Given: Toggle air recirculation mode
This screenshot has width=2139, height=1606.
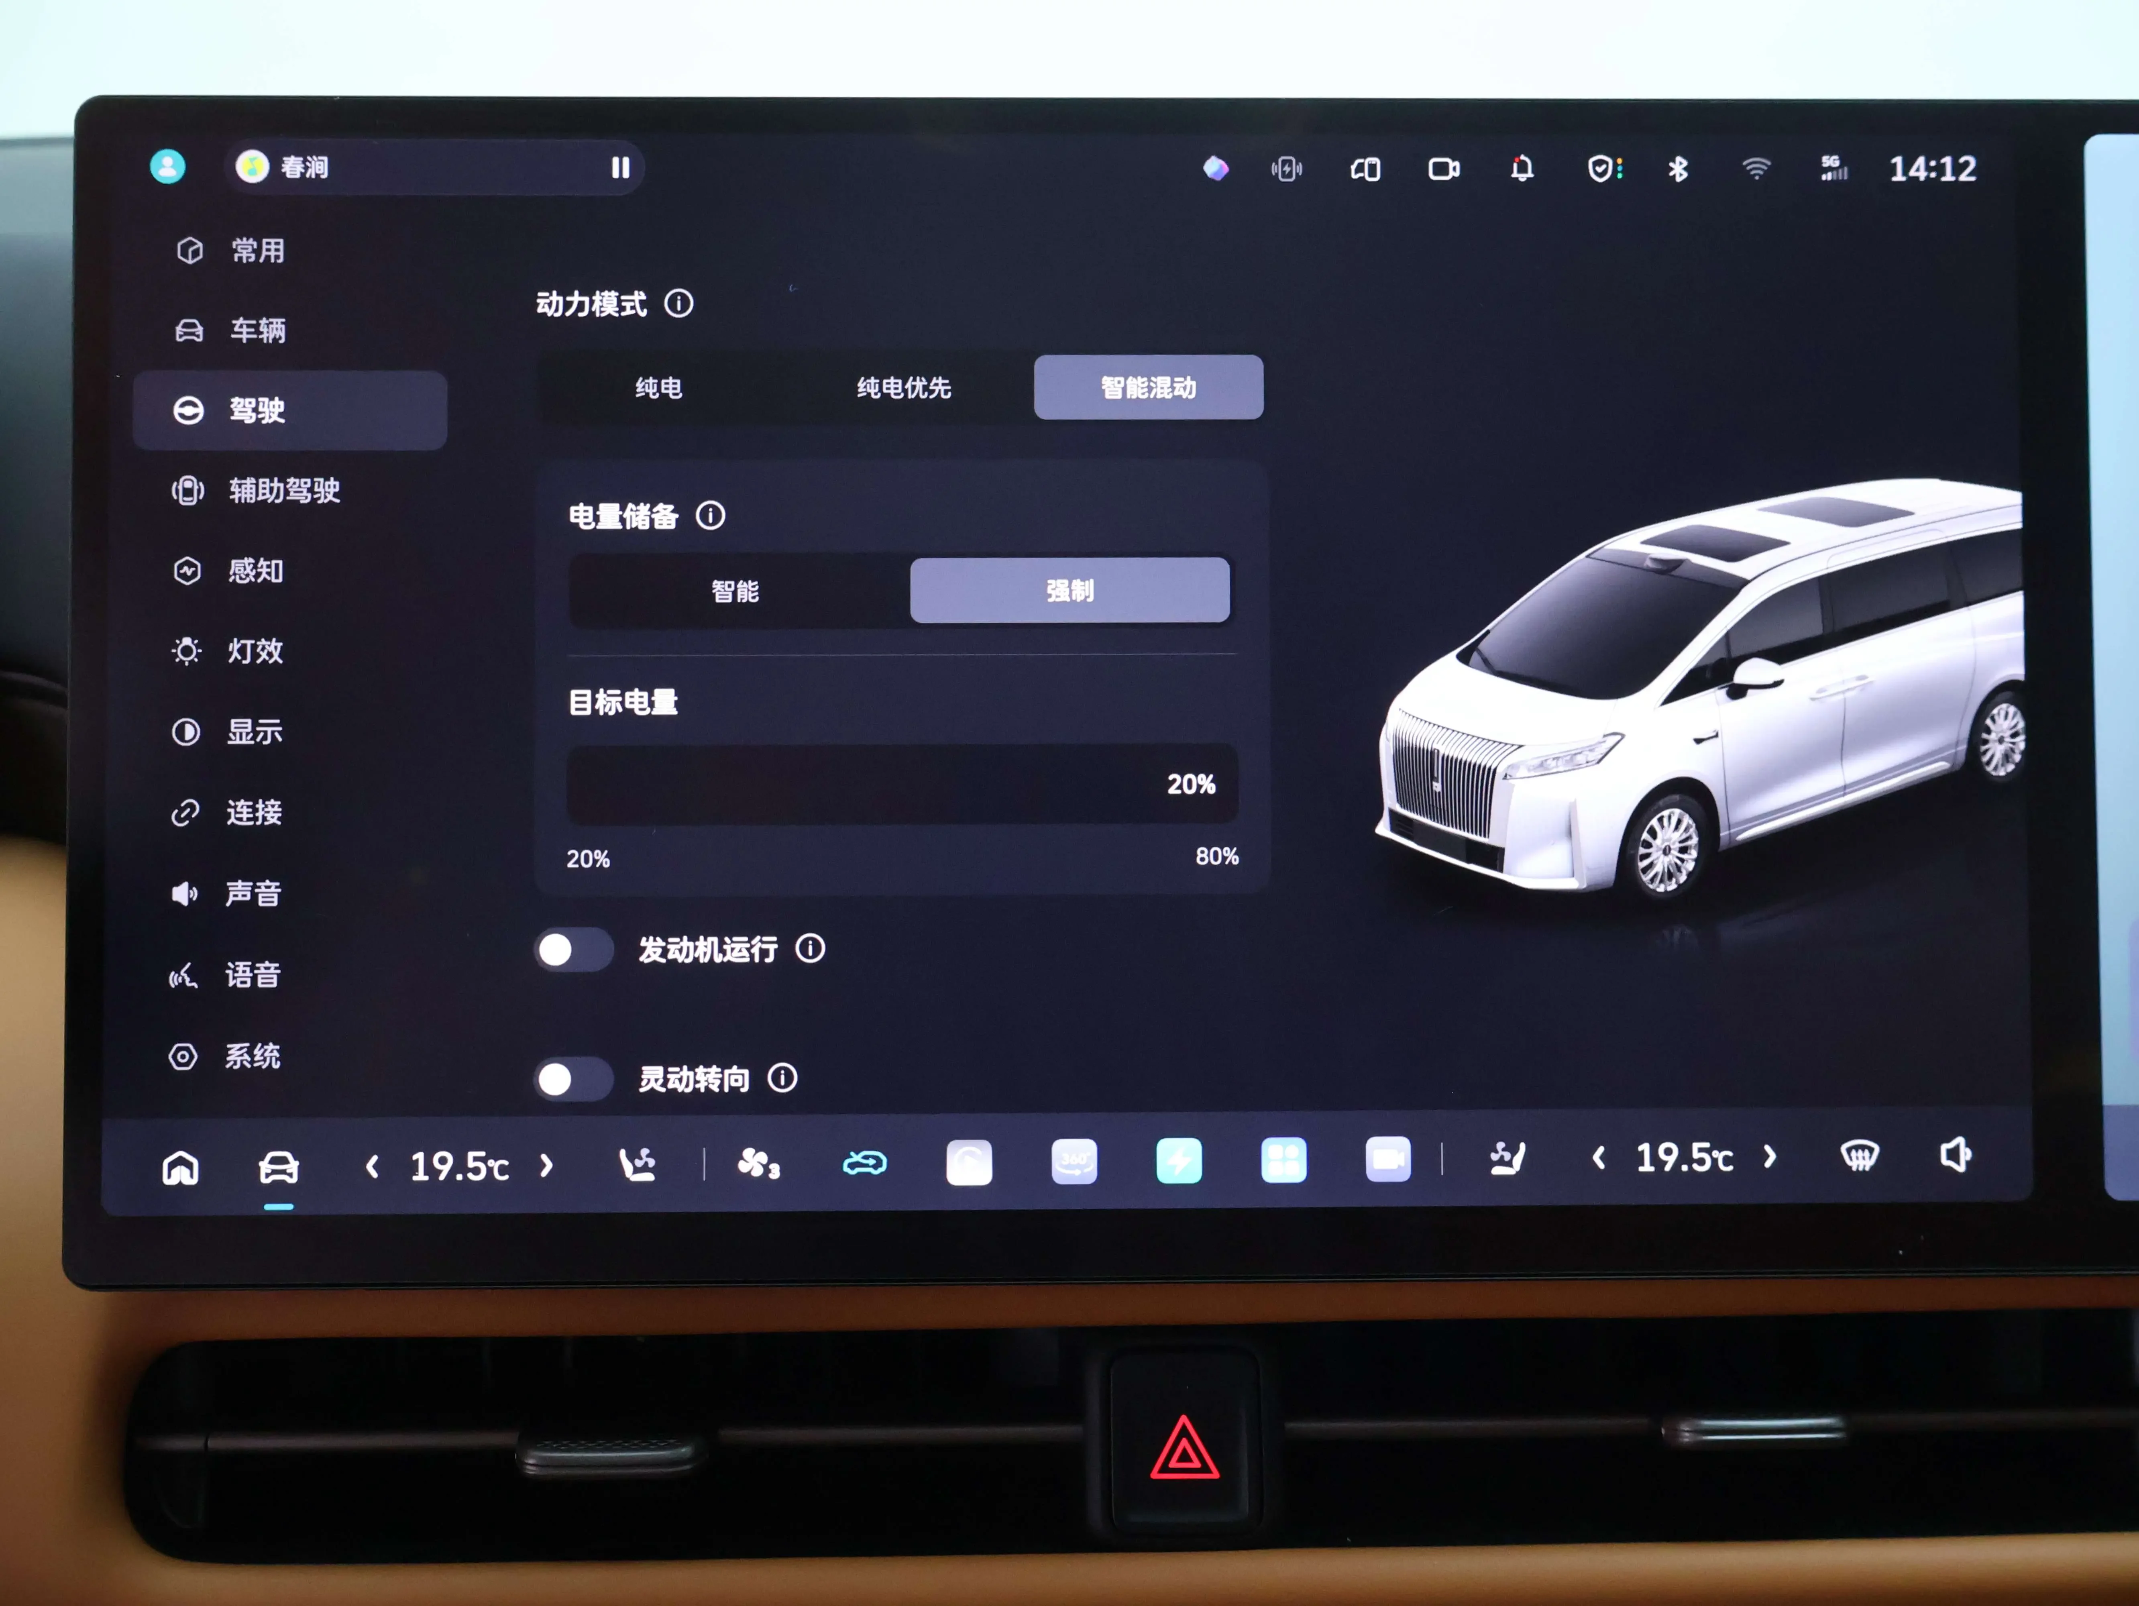Looking at the screenshot, I should pyautogui.click(x=864, y=1162).
